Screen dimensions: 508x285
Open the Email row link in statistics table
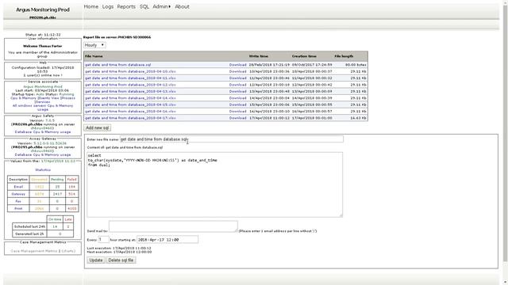click(18, 187)
